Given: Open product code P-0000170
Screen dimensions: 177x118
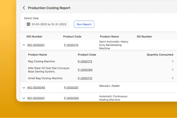Looking at the screenshot, I should tap(85, 78).
